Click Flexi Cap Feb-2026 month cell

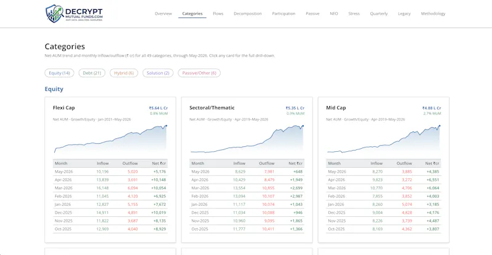[63, 196]
